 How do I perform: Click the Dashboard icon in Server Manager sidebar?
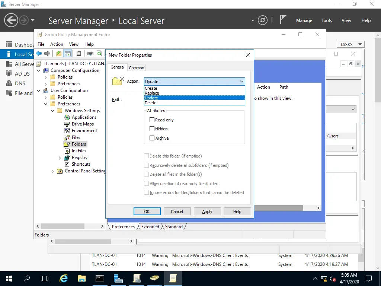(9, 45)
